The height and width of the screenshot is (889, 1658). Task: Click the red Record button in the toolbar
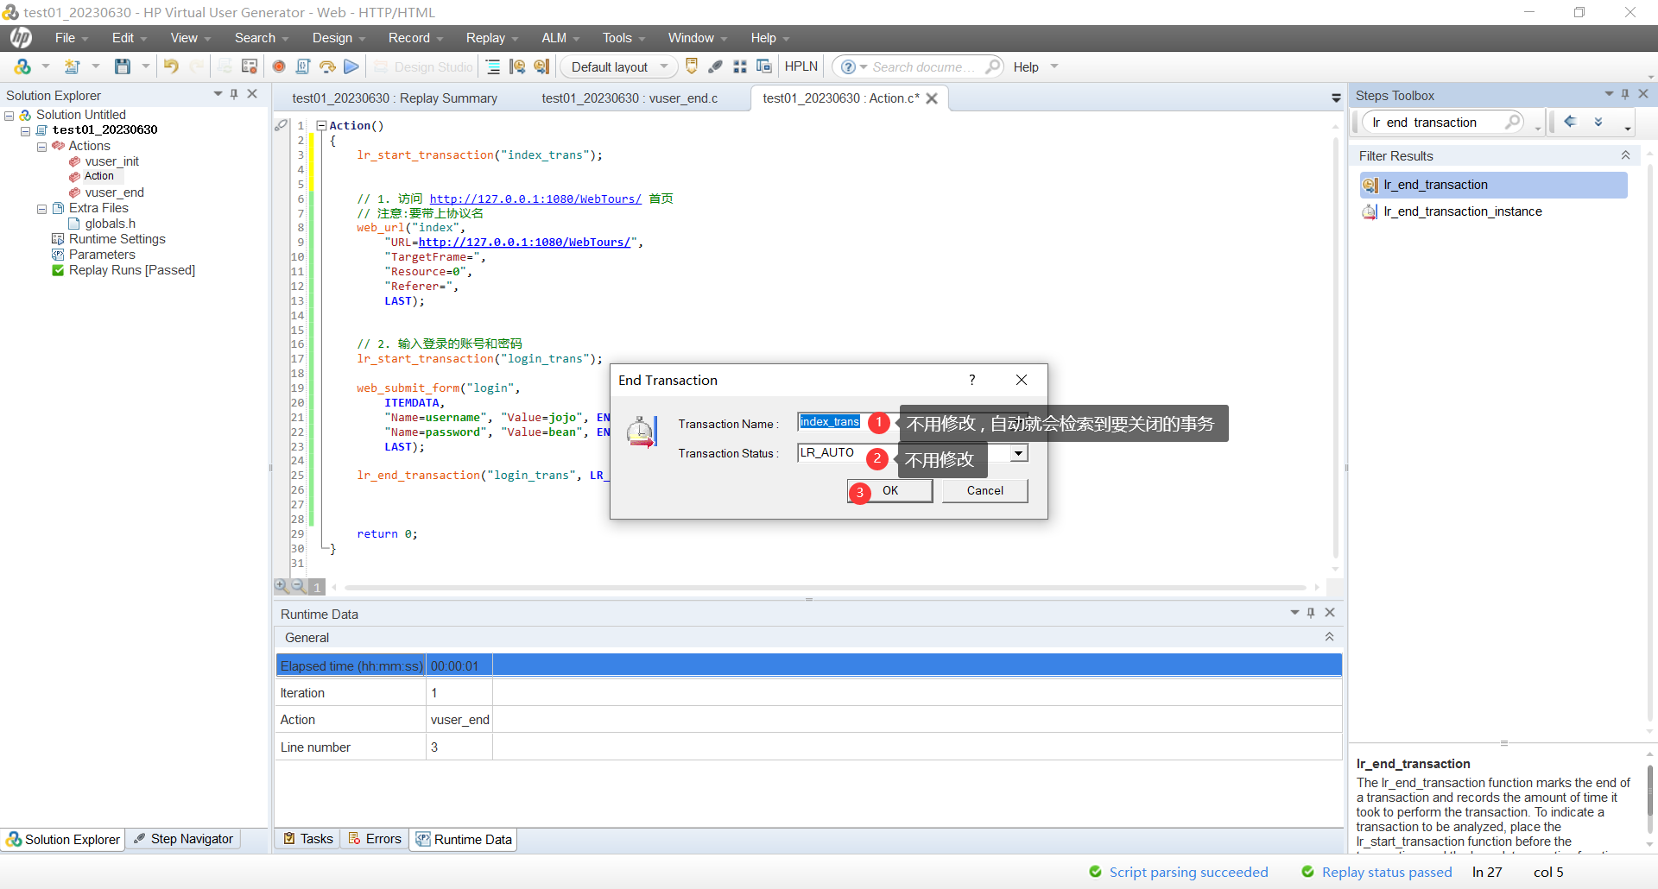[279, 66]
